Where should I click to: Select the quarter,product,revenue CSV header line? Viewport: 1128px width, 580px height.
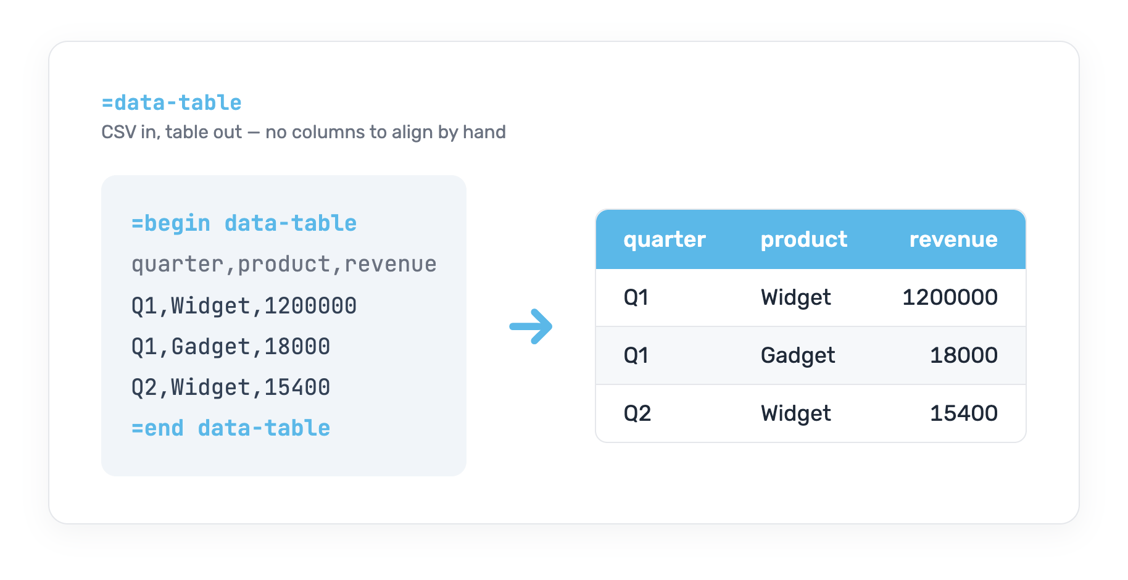[x=284, y=264]
